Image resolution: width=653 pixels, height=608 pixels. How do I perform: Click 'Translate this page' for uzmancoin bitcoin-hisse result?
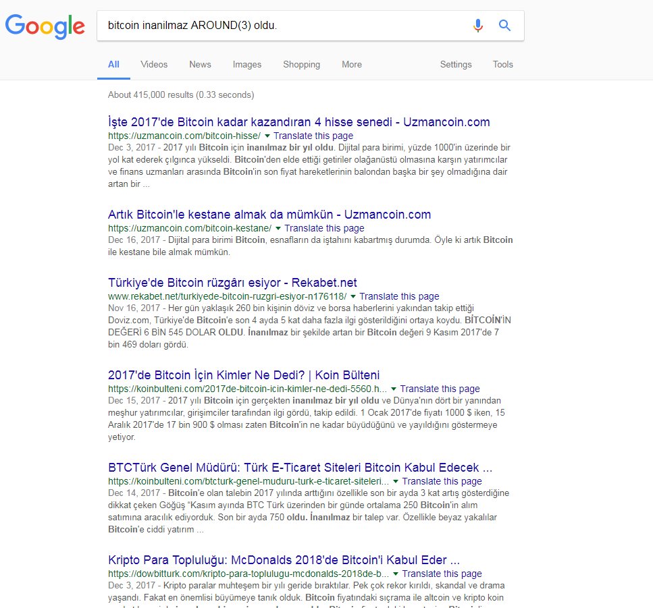[x=313, y=136]
